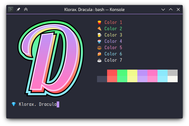Click the gray swatch in the upper palette row
This screenshot has height=126, width=189.
[173, 73]
